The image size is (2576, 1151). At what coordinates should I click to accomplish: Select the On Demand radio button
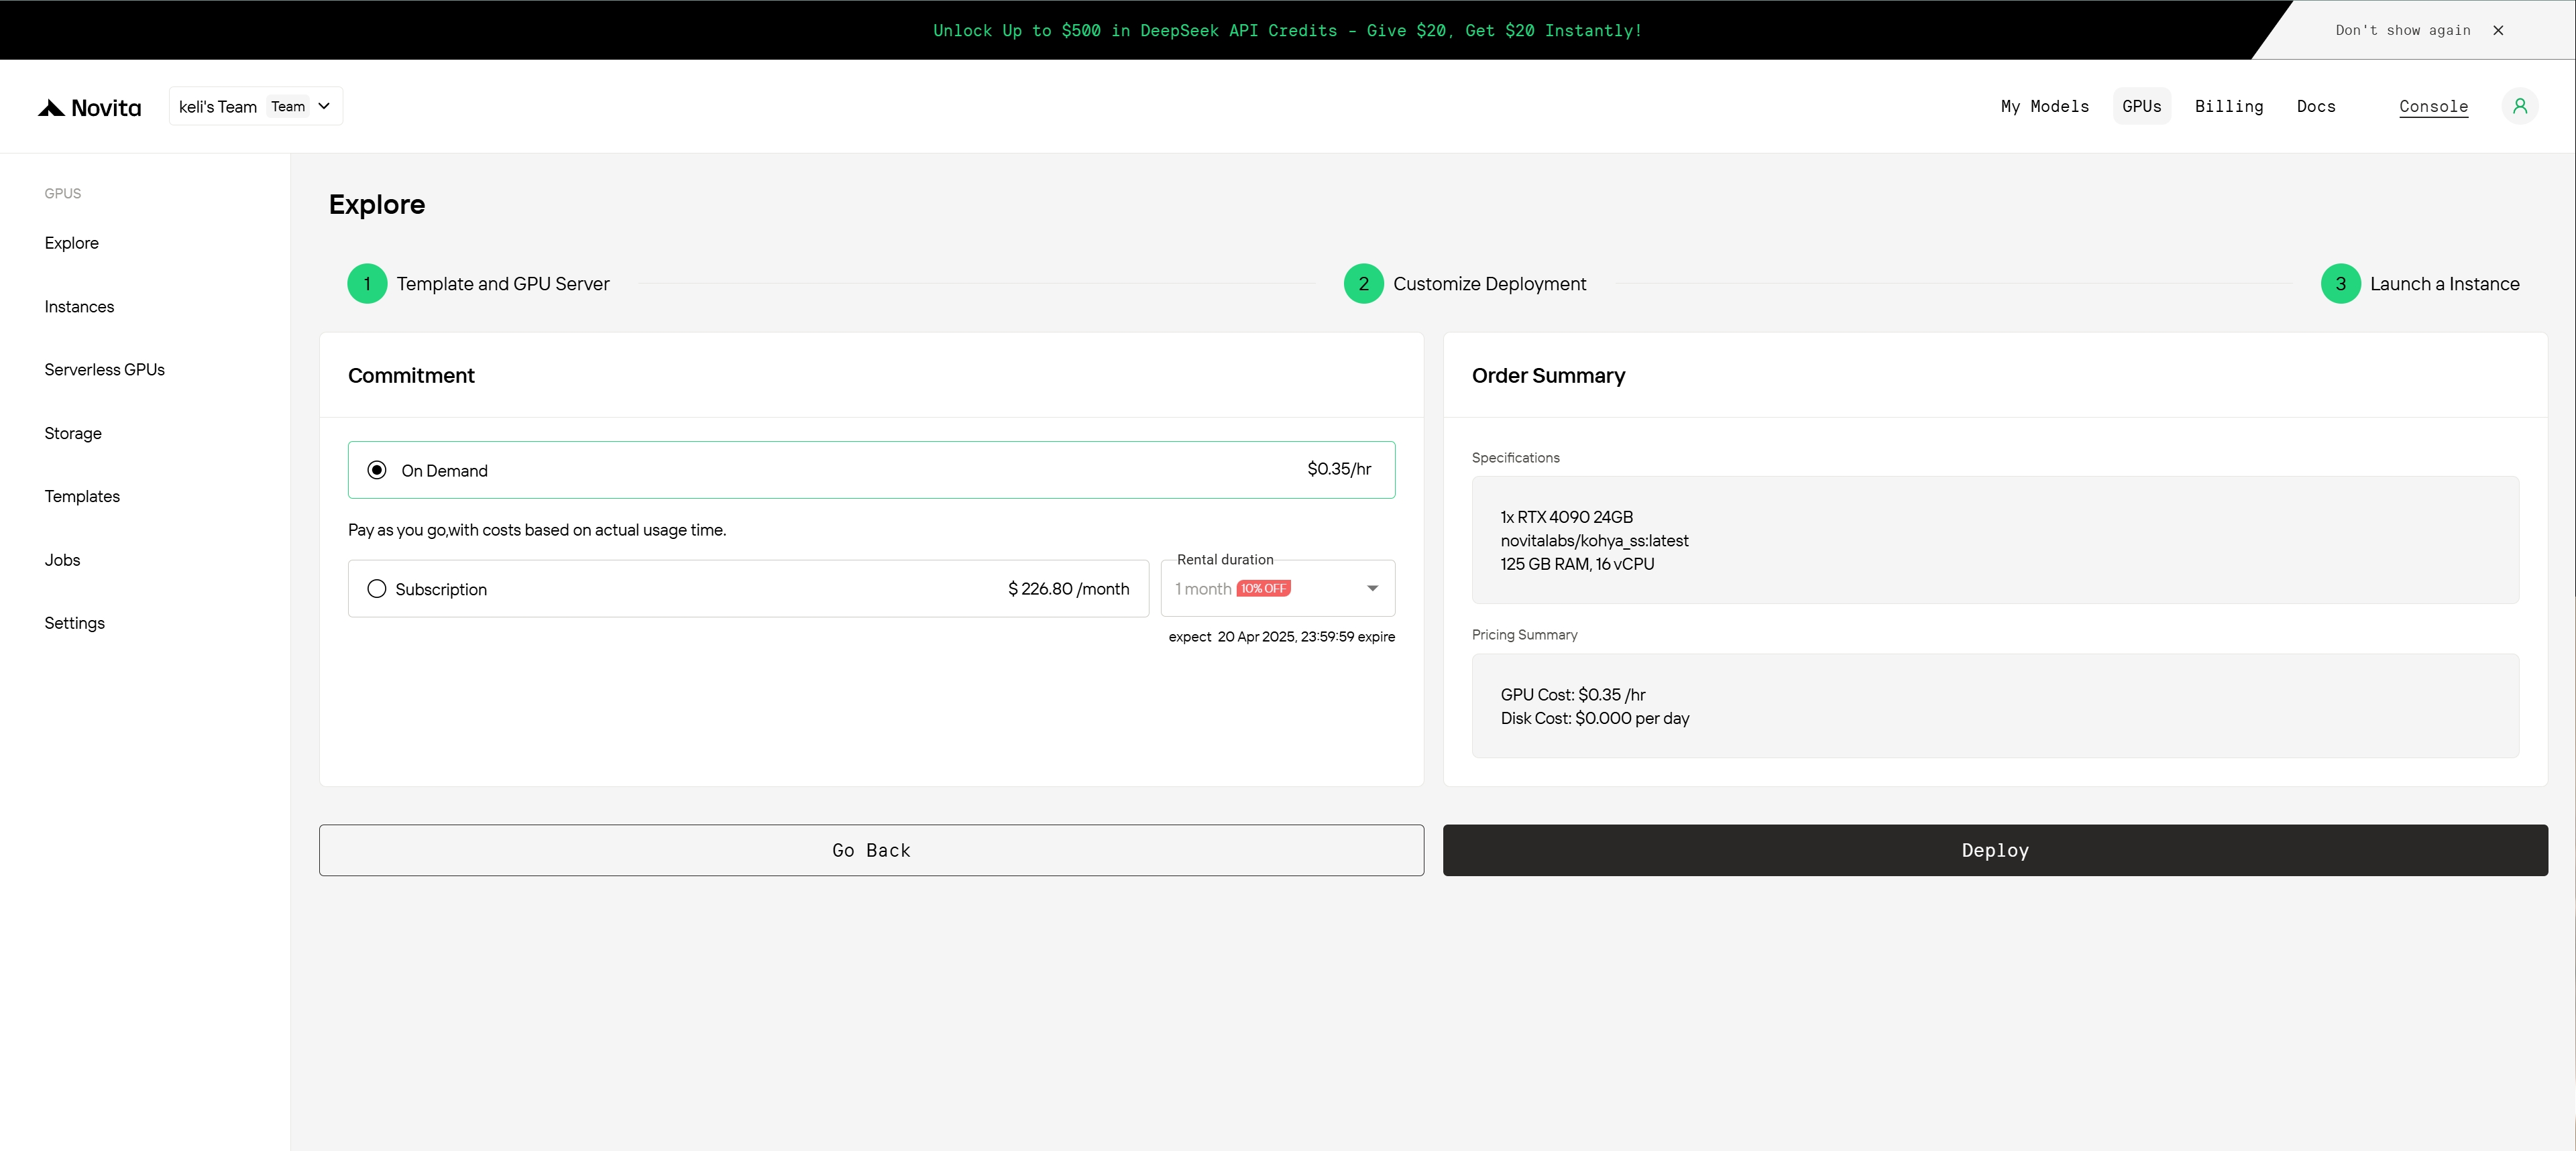pos(377,470)
